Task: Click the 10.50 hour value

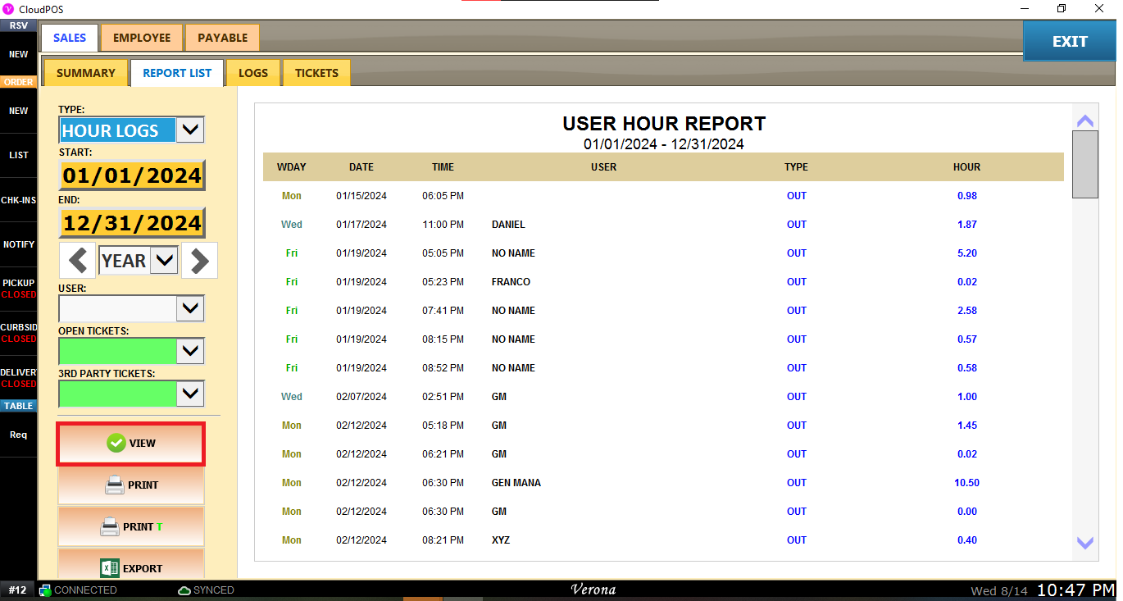Action: [967, 483]
